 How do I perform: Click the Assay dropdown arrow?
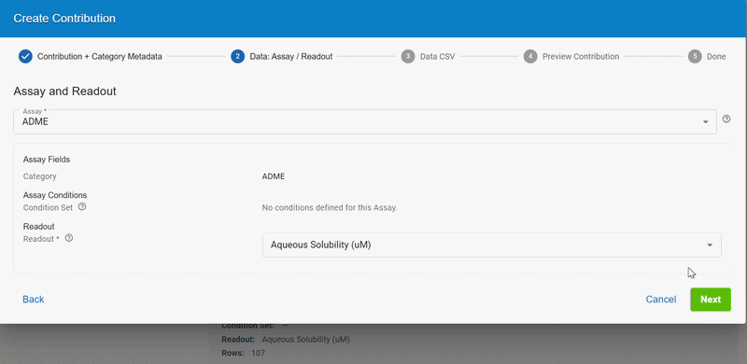click(706, 122)
